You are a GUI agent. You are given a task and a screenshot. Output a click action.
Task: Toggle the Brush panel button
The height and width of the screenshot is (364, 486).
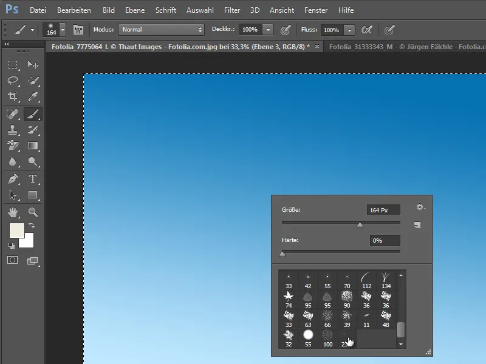coord(78,30)
